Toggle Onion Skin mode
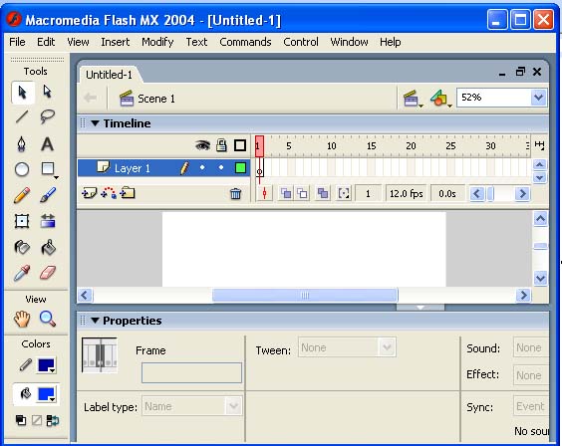562x446 pixels. pyautogui.click(x=286, y=194)
